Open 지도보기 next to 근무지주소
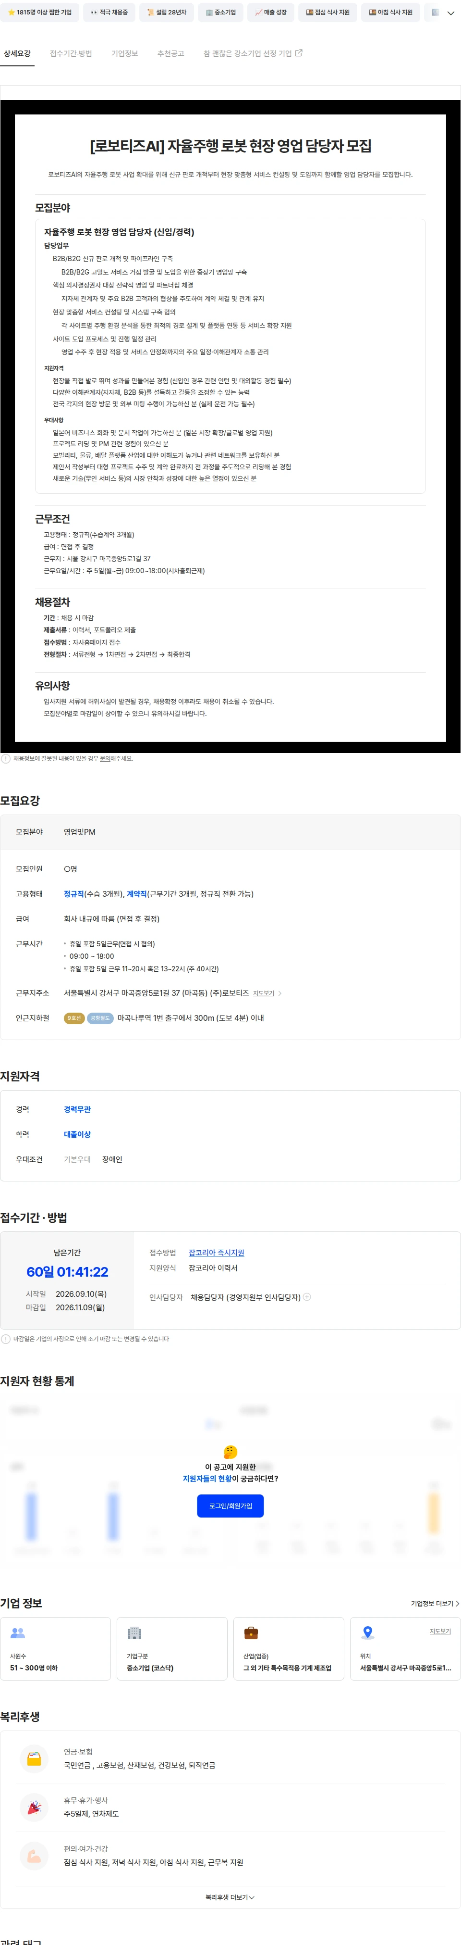This screenshot has height=1945, width=461. click(x=263, y=993)
